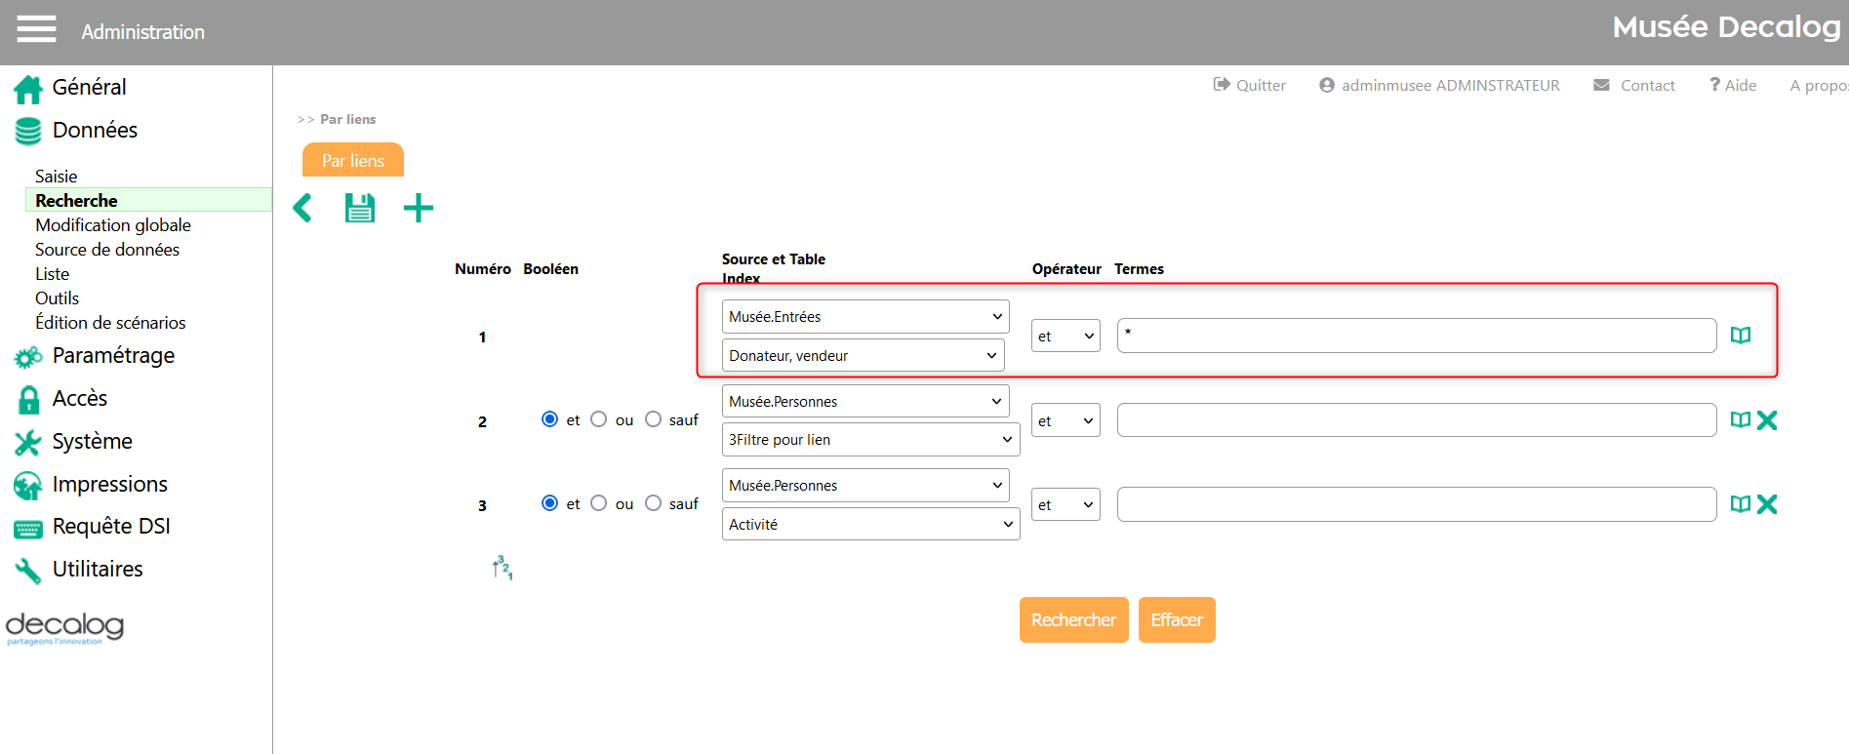Click the Effacer button

pos(1177,620)
